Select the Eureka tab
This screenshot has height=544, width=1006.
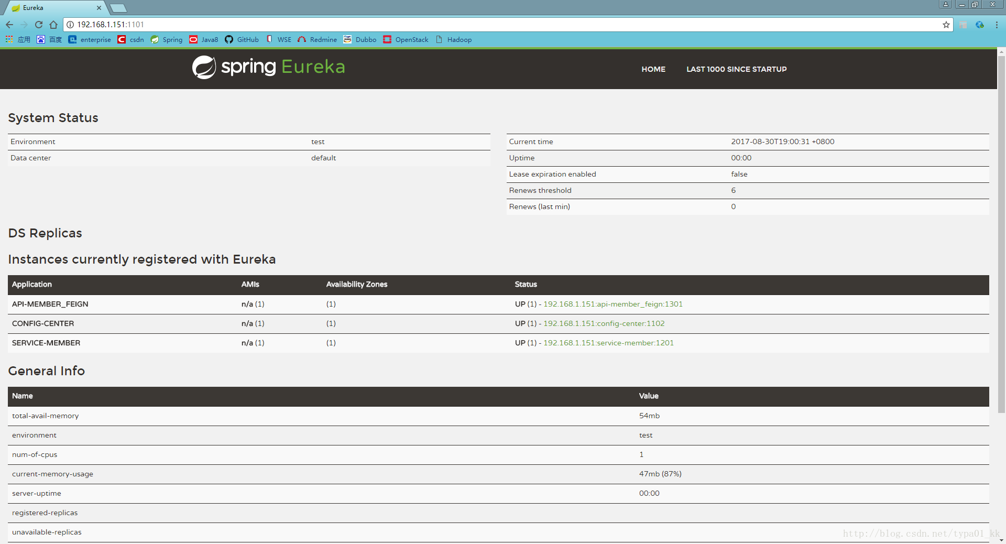point(54,8)
